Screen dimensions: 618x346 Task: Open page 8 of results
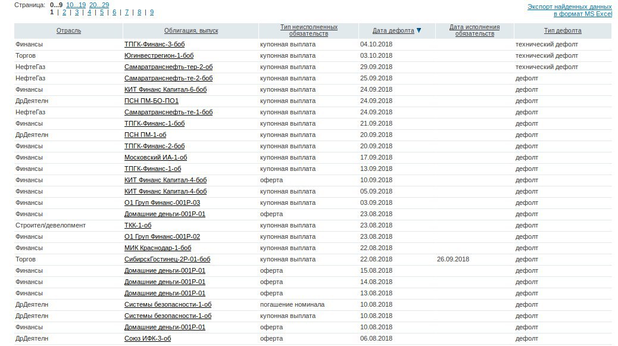139,13
